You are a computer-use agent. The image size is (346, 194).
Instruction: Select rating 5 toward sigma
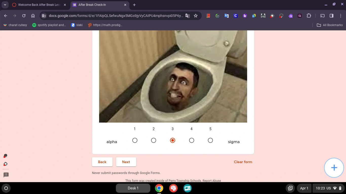pyautogui.click(x=210, y=140)
